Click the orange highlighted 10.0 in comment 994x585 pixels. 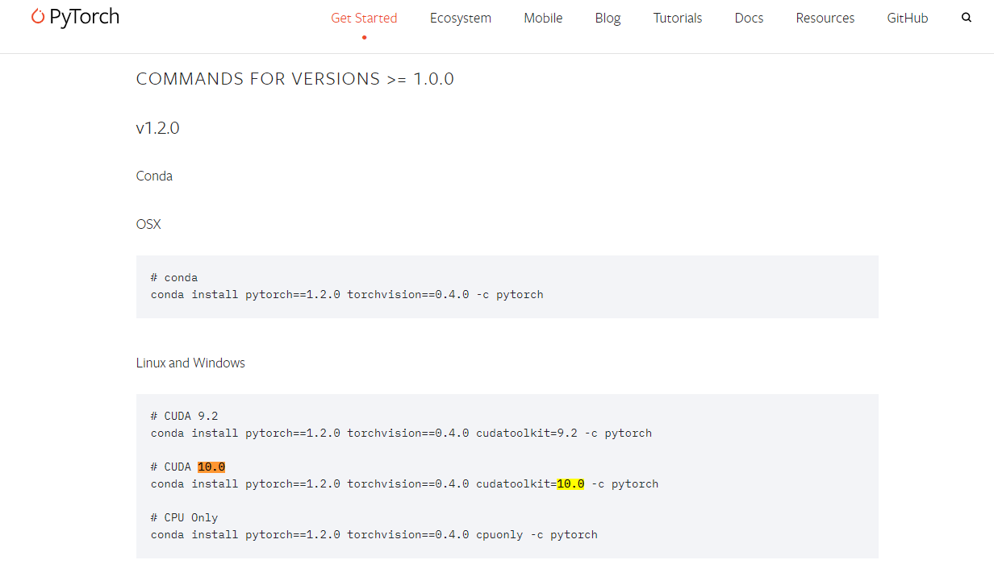[211, 467]
